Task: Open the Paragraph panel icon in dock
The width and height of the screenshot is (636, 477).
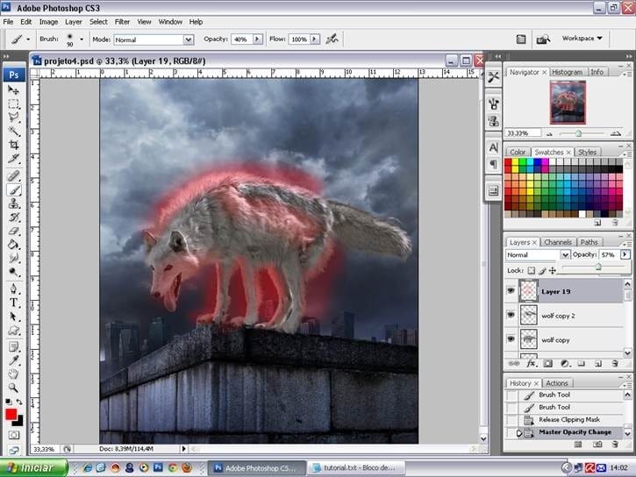Action: coord(493,164)
